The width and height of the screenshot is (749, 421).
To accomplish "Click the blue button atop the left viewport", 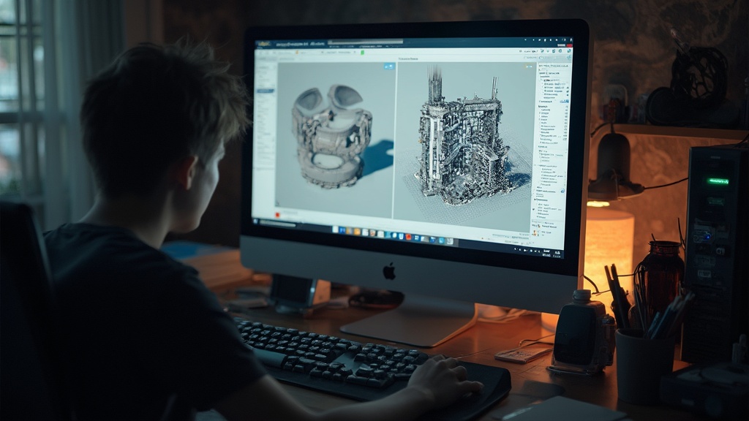I will [389, 67].
